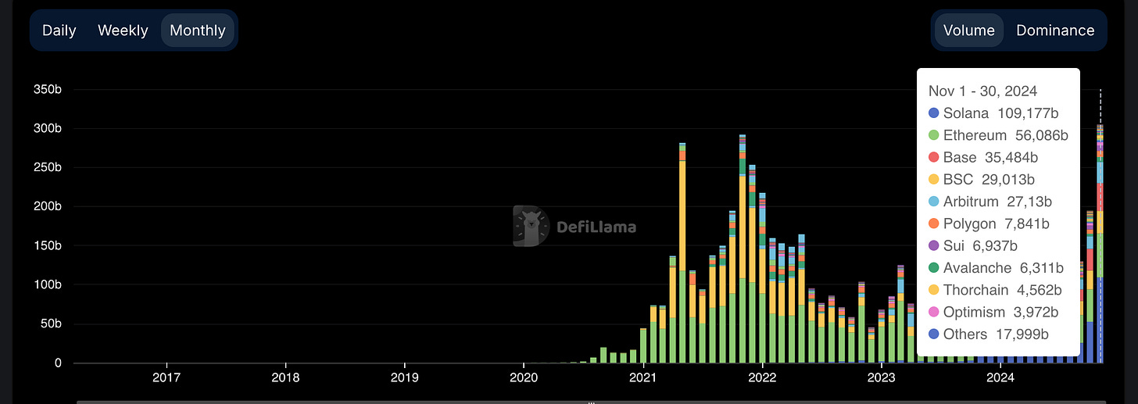
Task: Click the Ethereum green legend dot
Action: [933, 135]
